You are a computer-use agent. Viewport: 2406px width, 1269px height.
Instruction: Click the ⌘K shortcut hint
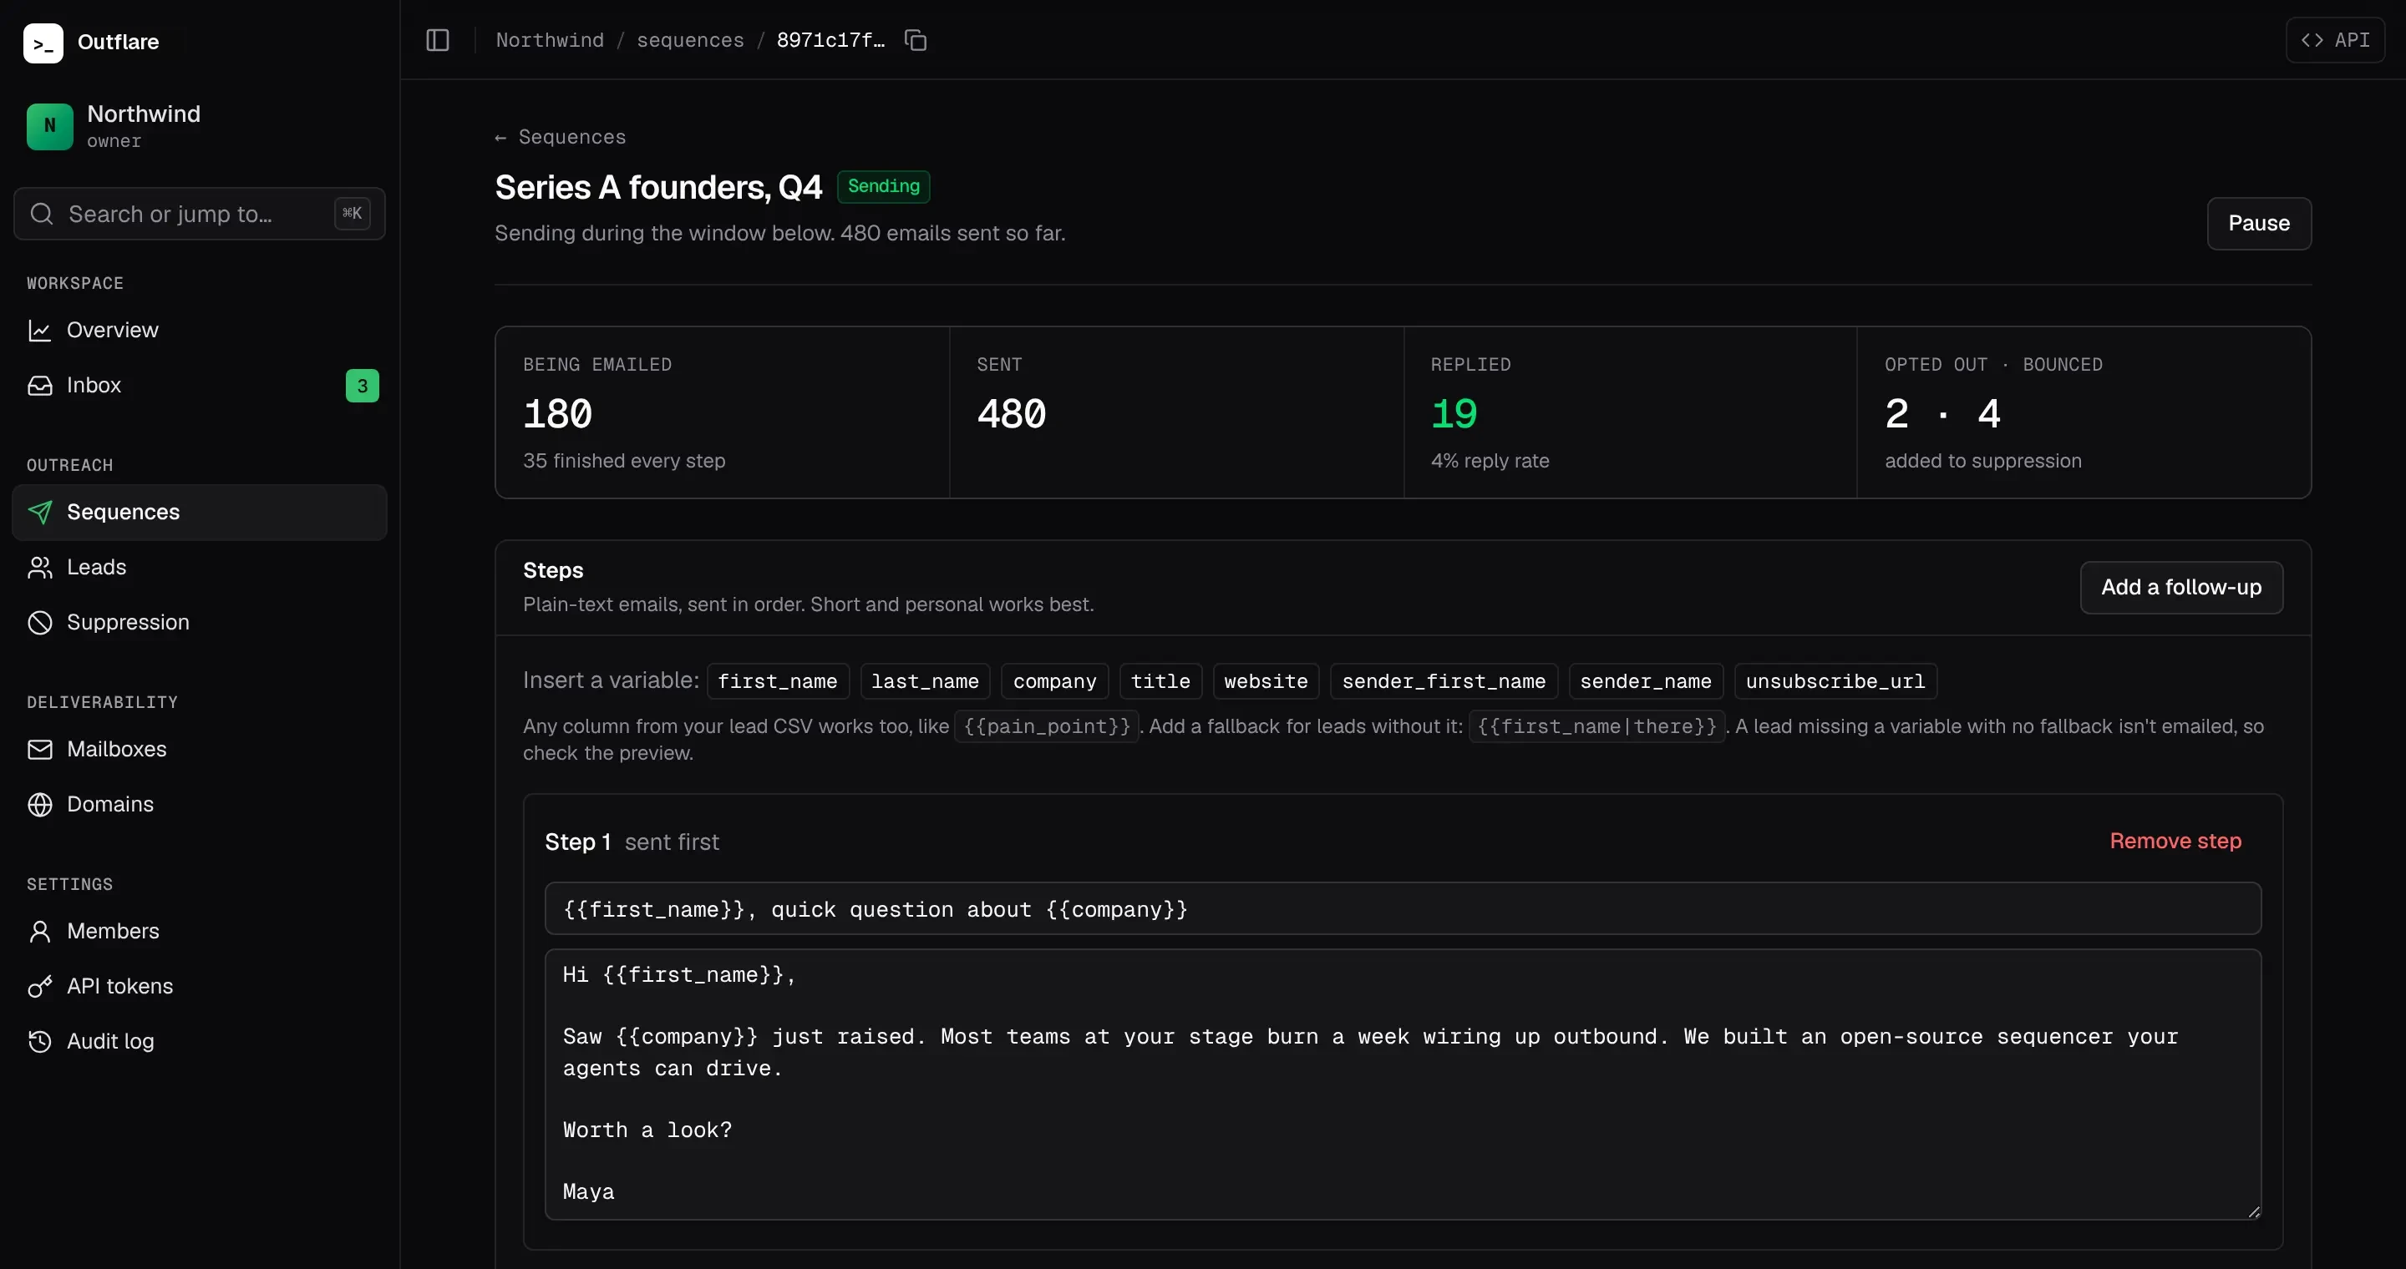pos(352,214)
